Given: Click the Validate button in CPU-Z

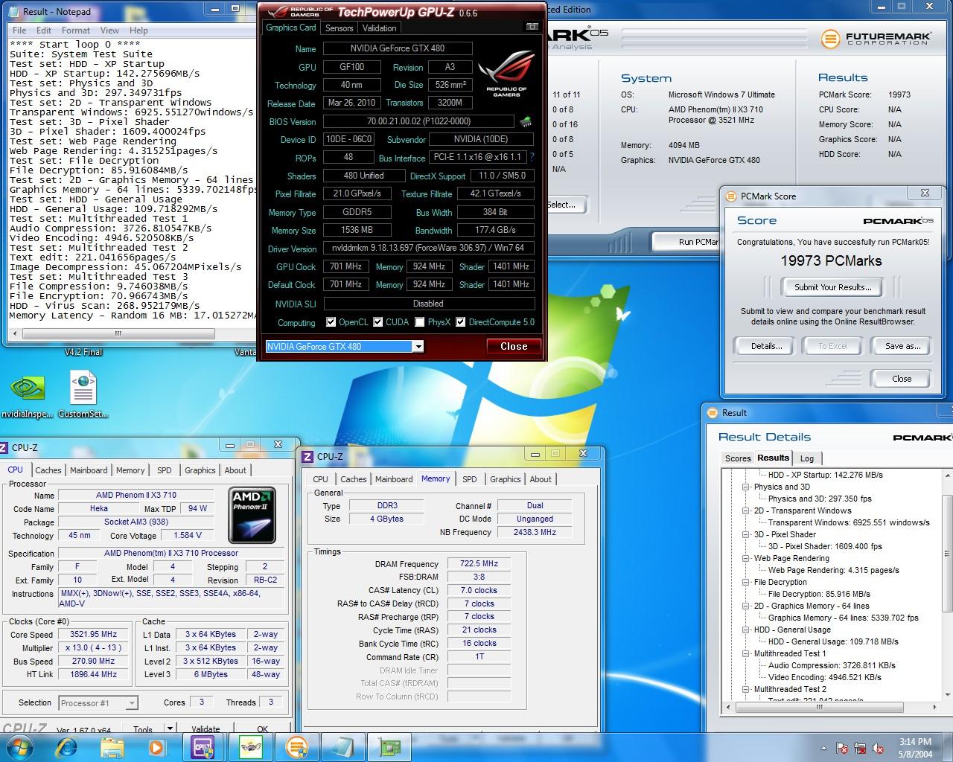Looking at the screenshot, I should (205, 729).
